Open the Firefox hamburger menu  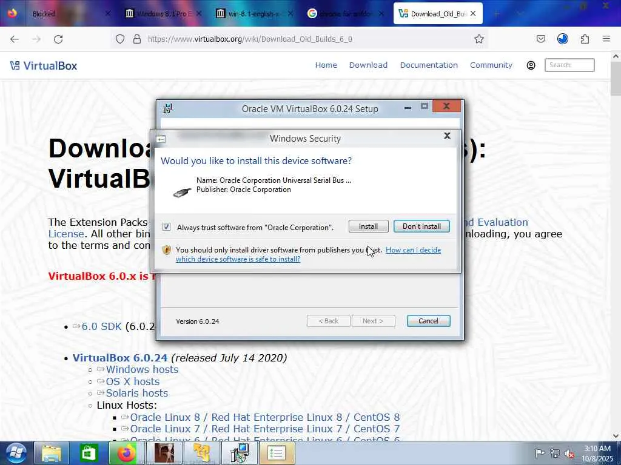[606, 39]
